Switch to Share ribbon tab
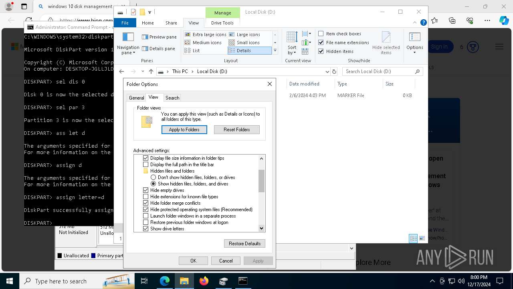 171,23
